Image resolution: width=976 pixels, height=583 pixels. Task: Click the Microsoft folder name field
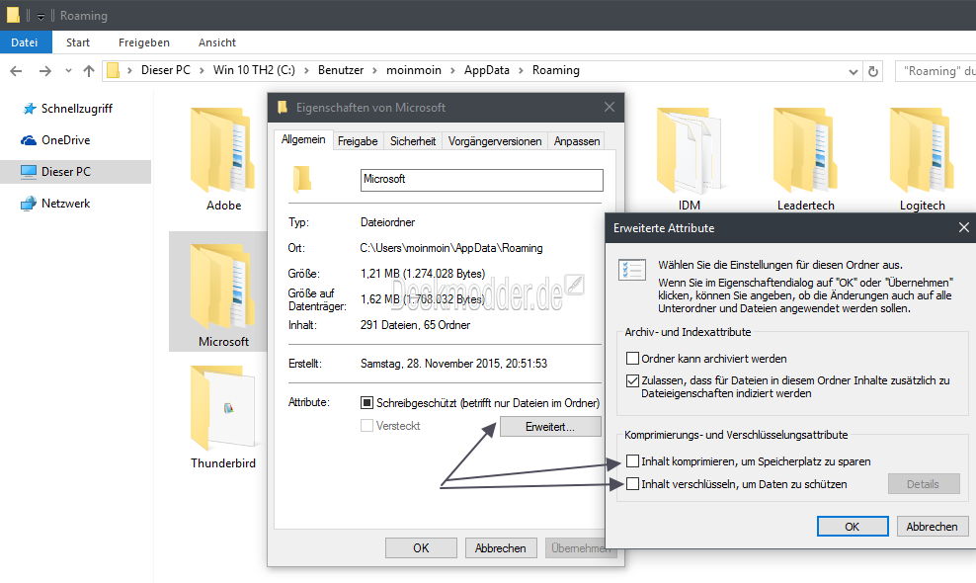481,180
